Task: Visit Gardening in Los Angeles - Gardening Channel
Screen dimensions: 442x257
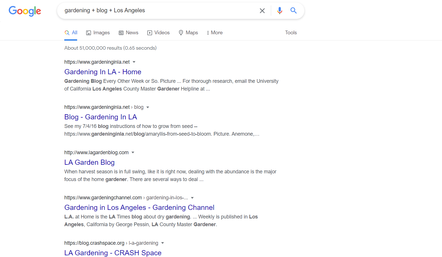Action: 139,207
